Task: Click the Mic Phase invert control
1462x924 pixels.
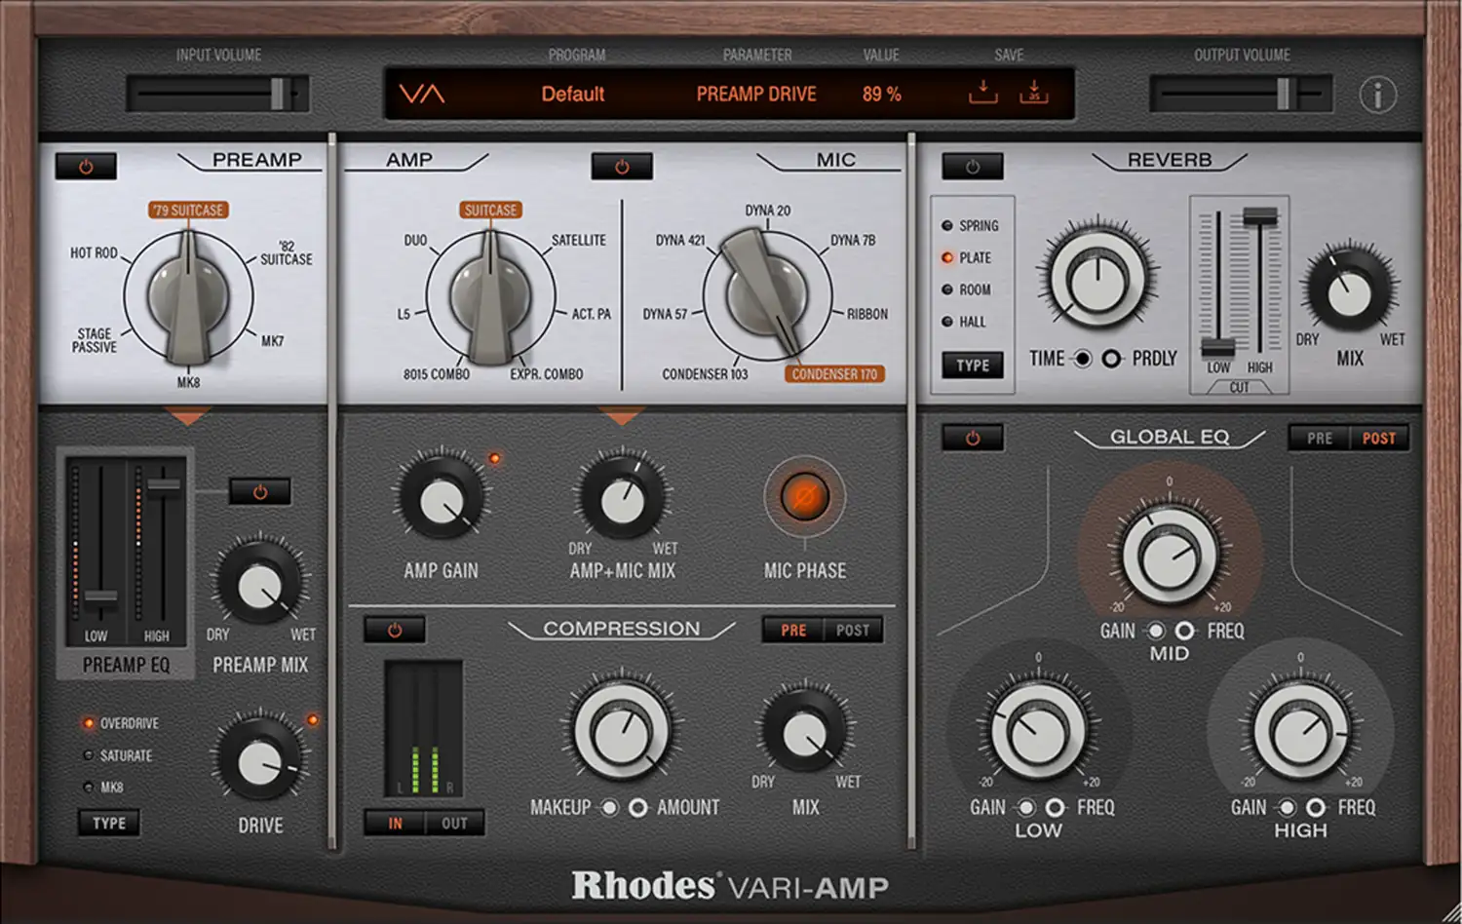Action: (x=804, y=499)
